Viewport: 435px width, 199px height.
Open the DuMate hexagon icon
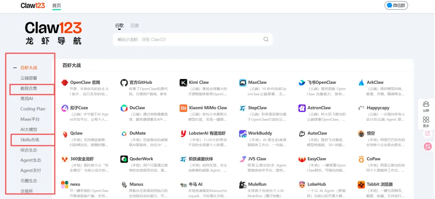point(124,133)
